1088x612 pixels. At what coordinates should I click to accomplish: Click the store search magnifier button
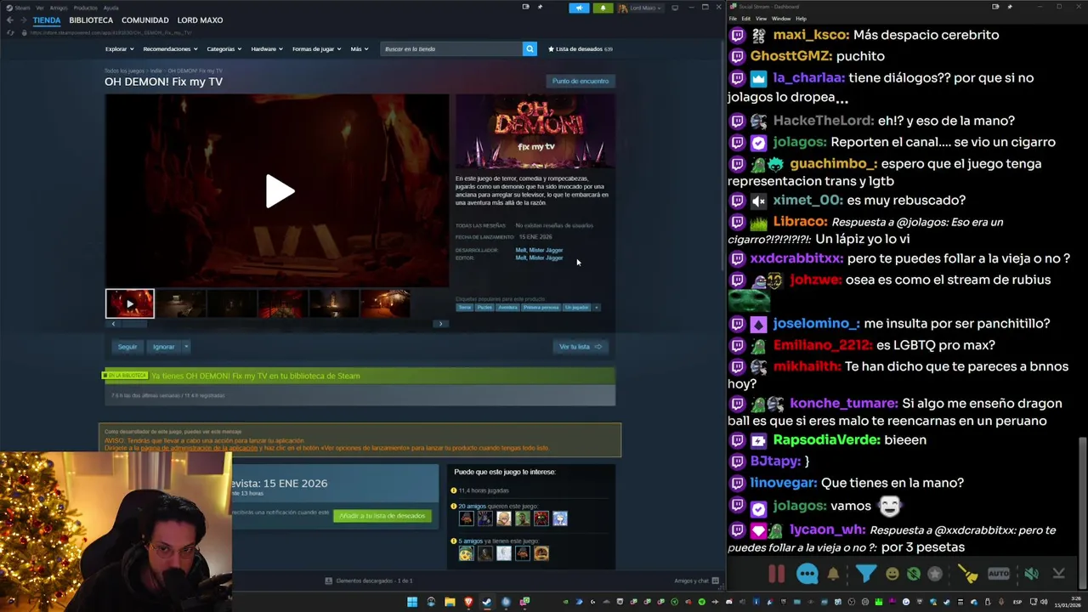tap(530, 48)
